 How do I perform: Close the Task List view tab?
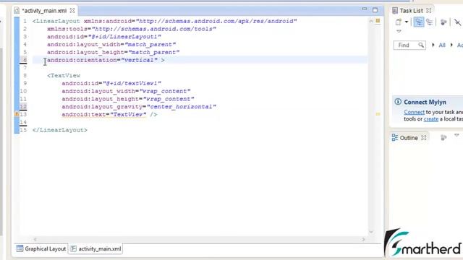429,10
